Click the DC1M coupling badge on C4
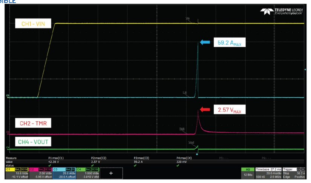This screenshot has width=311, height=183. click(95, 169)
